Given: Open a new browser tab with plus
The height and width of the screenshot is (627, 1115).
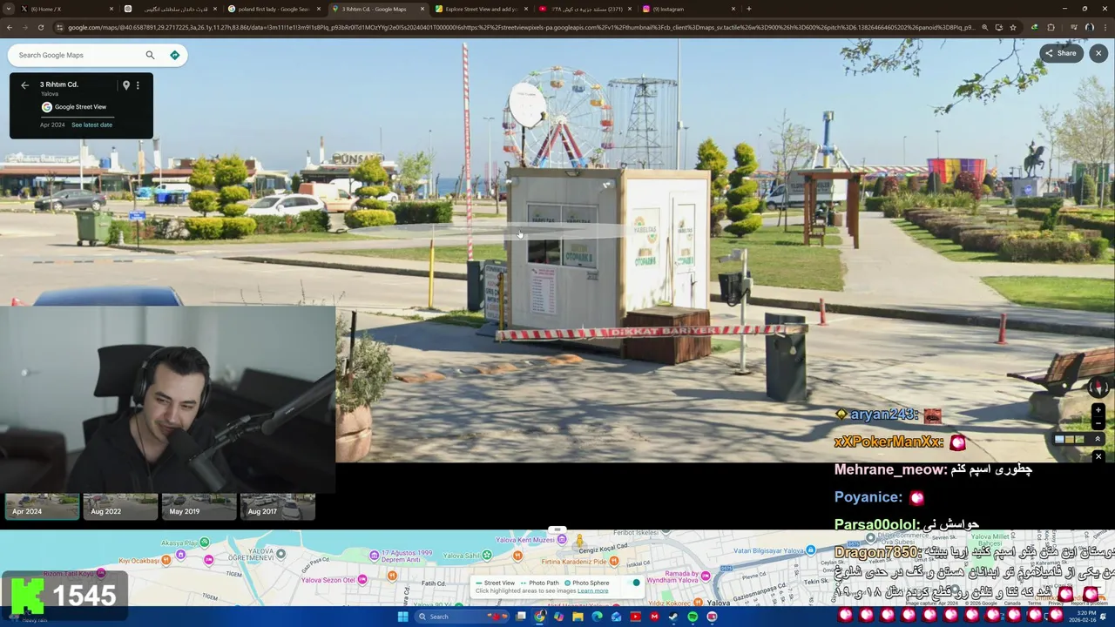Looking at the screenshot, I should click(748, 9).
